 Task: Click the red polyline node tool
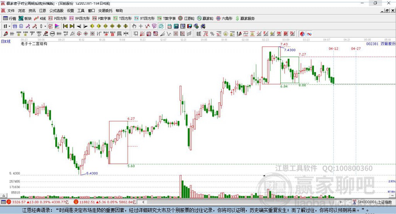[147, 26]
